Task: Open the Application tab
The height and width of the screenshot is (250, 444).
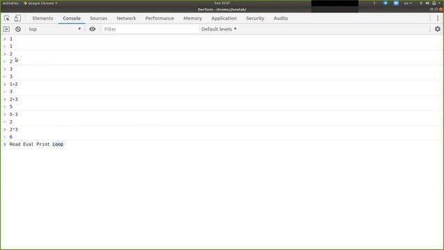Action: [x=224, y=18]
